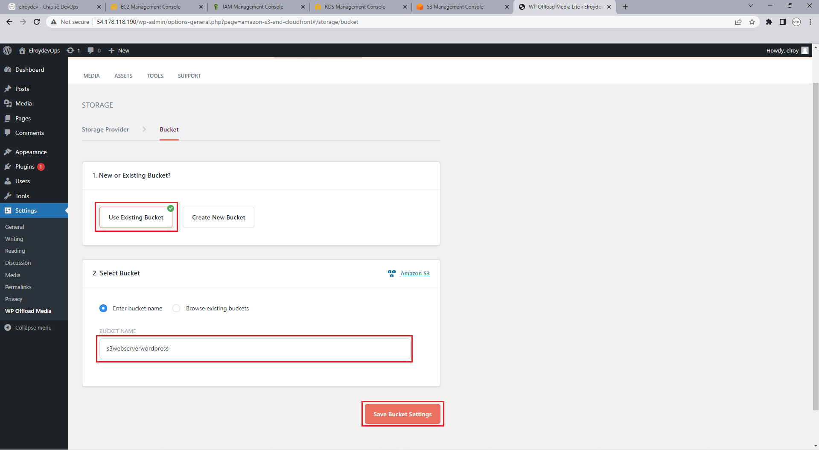This screenshot has width=819, height=450.
Task: Click the Tools wrench icon
Action: [8, 196]
